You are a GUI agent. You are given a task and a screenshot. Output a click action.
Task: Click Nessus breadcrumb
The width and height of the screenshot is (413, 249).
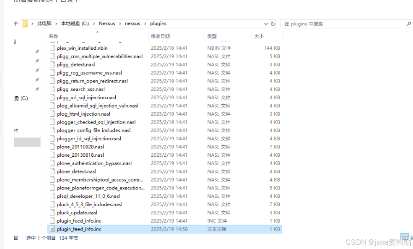tap(107, 24)
